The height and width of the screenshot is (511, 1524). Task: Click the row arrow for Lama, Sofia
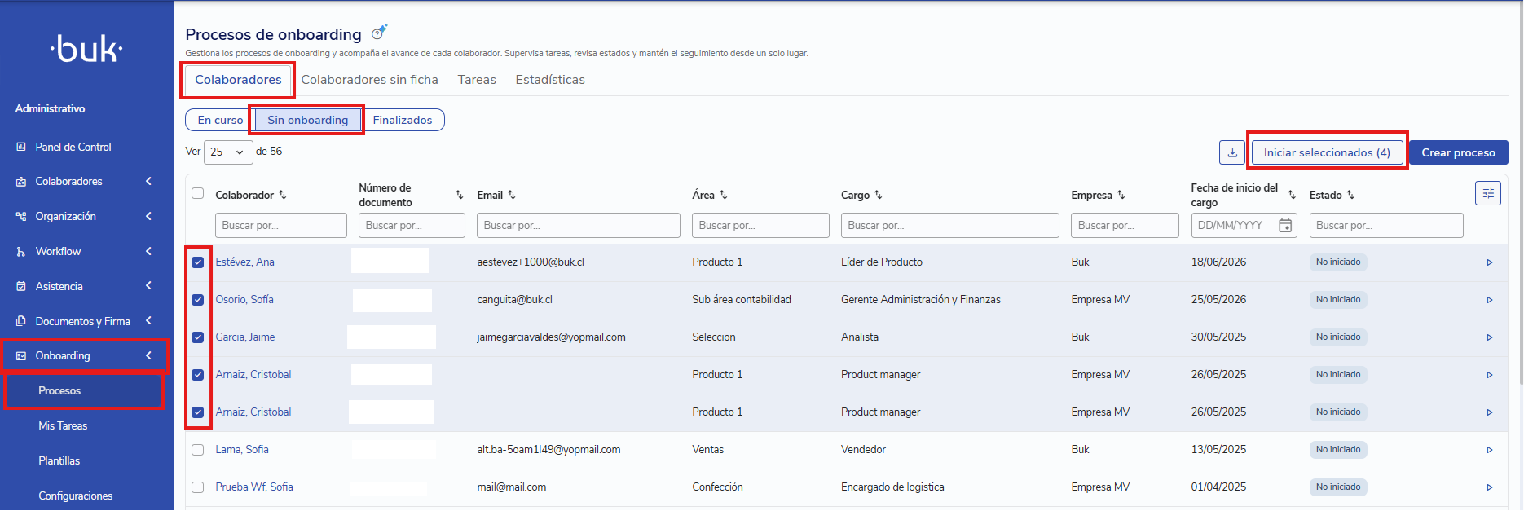click(1489, 450)
